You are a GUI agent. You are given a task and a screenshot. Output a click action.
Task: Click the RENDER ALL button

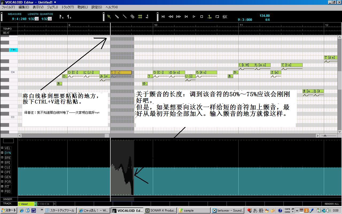point(332,204)
